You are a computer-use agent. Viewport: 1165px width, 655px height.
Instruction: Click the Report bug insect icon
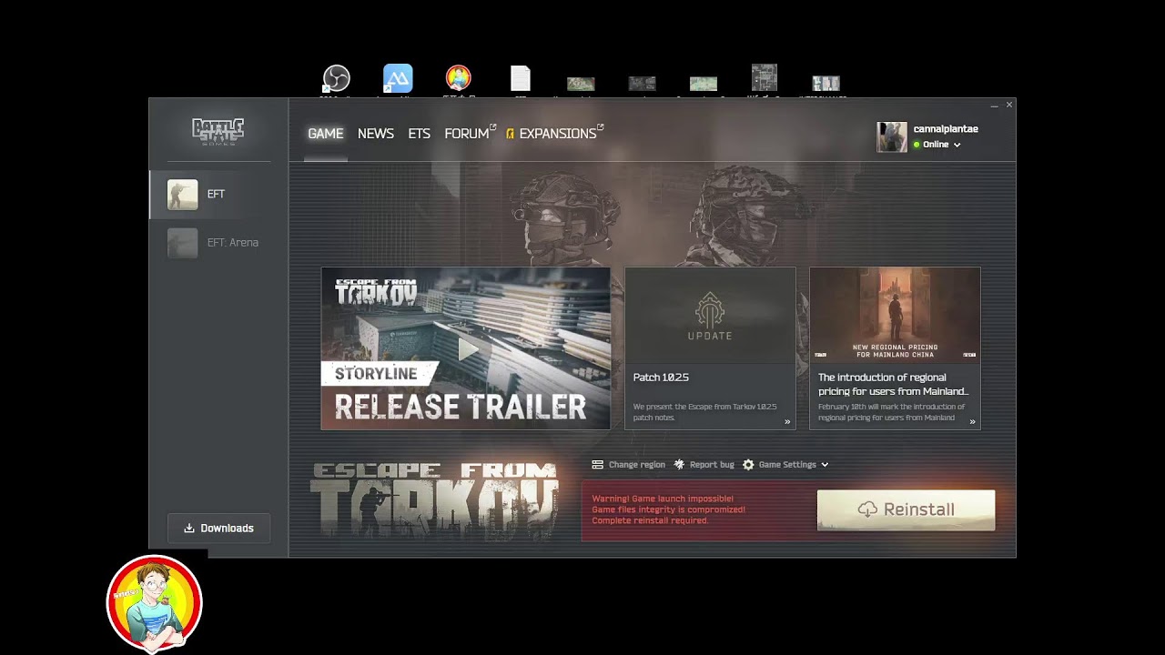(x=679, y=465)
